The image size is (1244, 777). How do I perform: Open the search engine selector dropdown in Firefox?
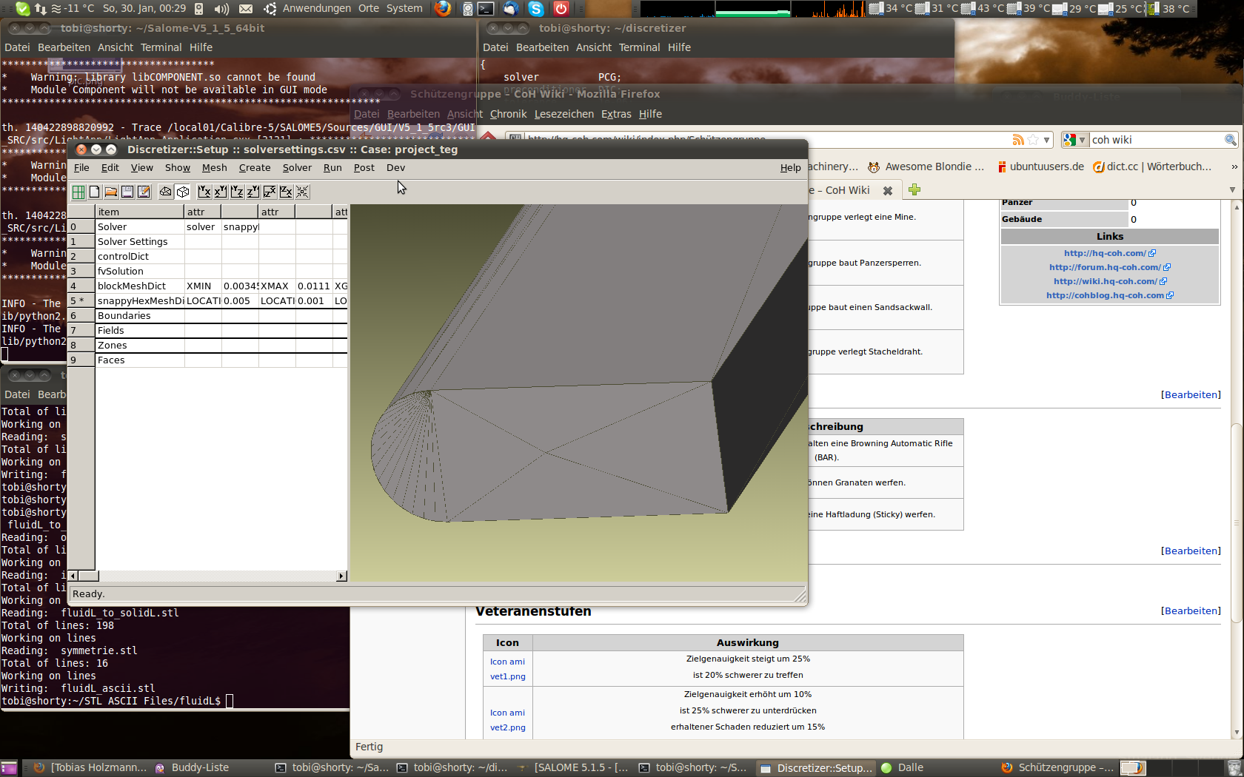[1074, 140]
